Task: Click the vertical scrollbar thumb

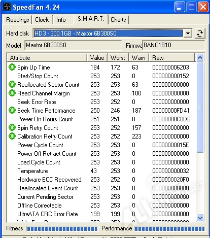Action: [x=200, y=108]
